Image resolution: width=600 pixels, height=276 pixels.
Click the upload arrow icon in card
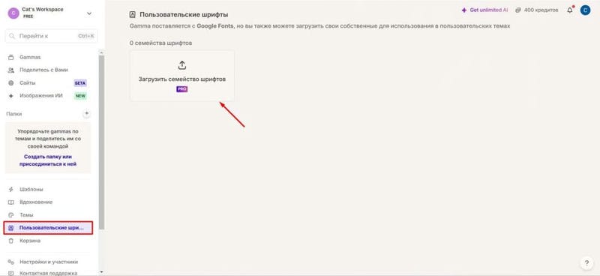pos(182,65)
